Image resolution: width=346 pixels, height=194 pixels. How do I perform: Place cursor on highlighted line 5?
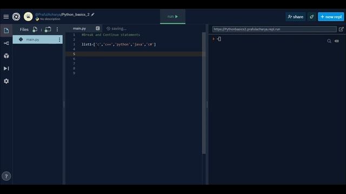point(136,54)
